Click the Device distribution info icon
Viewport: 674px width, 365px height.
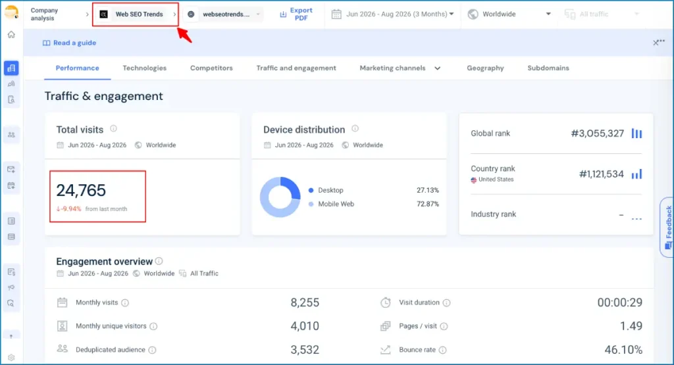[x=355, y=128]
